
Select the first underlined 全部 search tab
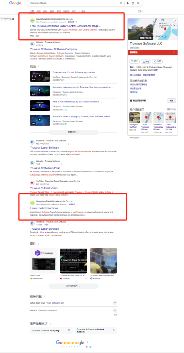point(32,11)
